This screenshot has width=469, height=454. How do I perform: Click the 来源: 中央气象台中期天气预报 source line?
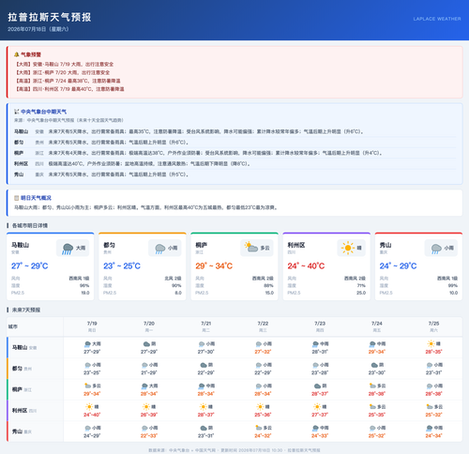68,120
